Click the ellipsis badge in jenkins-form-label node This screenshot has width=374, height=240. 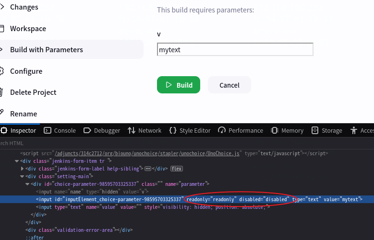tap(148, 169)
